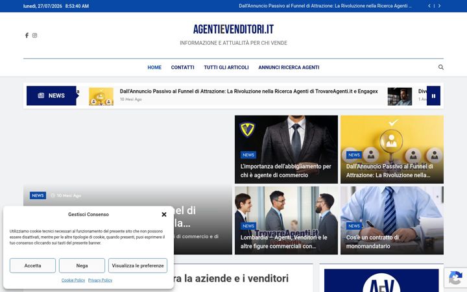Open card Dall'Annuncio Passivo al Funnel
Viewport: 467px width, 292px height.
click(389, 171)
